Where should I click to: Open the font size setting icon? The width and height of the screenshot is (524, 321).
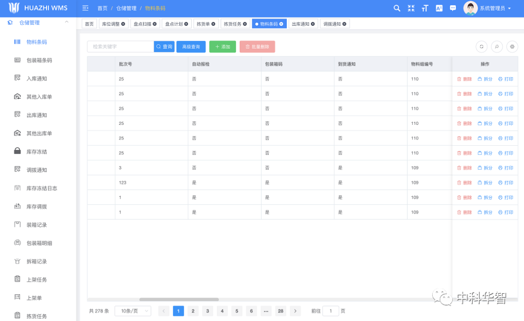click(x=425, y=8)
